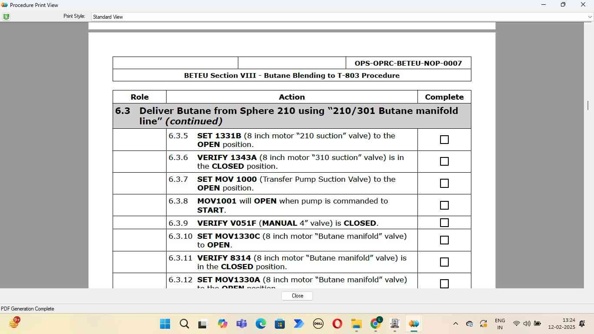Click the VERIFY 1343A step text
Viewport: 594px width, 334px height.
pyautogui.click(x=300, y=162)
